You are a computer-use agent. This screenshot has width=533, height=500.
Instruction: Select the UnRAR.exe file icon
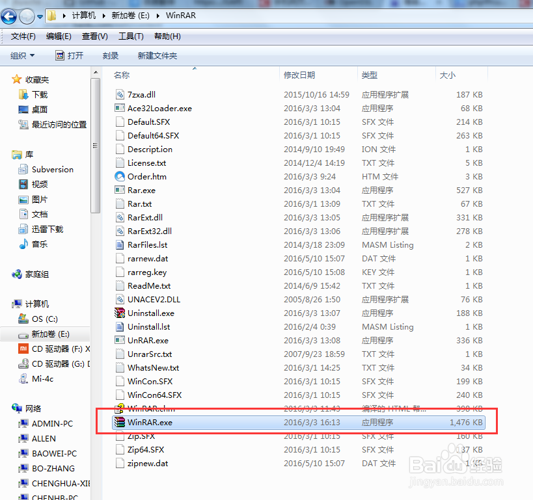[120, 340]
